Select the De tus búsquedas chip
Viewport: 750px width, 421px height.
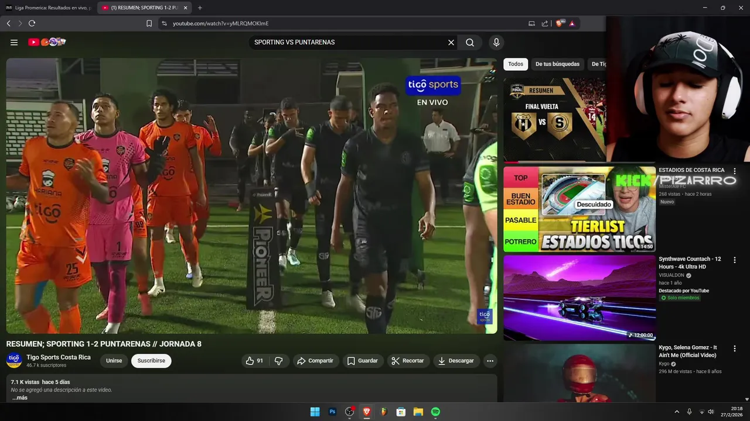click(x=557, y=64)
